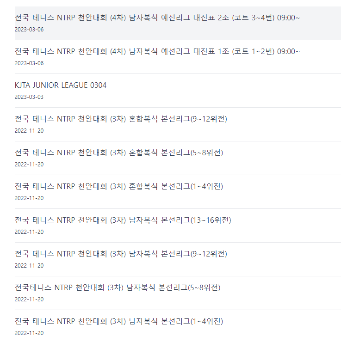Click date 2023-03-06 under 1조 post

coord(29,63)
